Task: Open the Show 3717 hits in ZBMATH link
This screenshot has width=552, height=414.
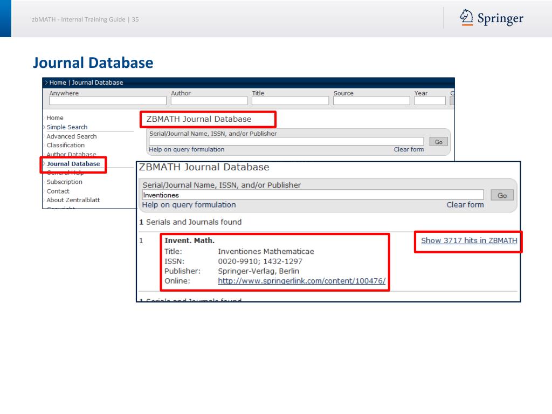Action: coord(469,240)
